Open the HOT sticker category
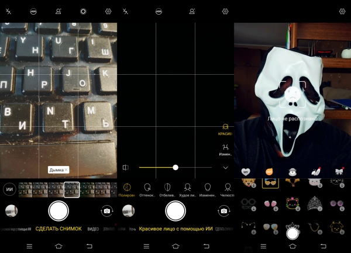The height and width of the screenshot is (253, 351). tap(269, 172)
